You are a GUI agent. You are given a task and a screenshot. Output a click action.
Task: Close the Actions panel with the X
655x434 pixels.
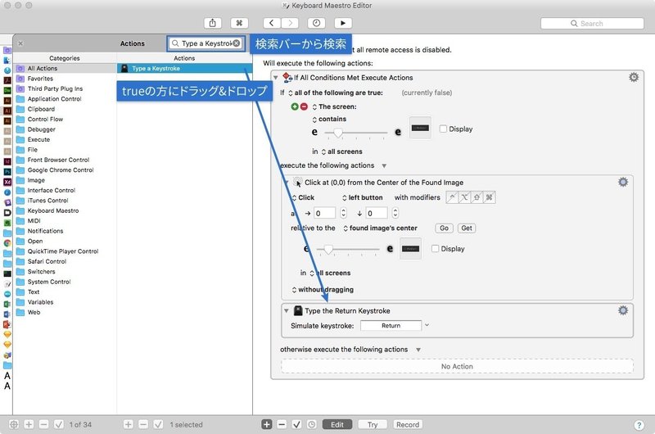click(x=20, y=43)
